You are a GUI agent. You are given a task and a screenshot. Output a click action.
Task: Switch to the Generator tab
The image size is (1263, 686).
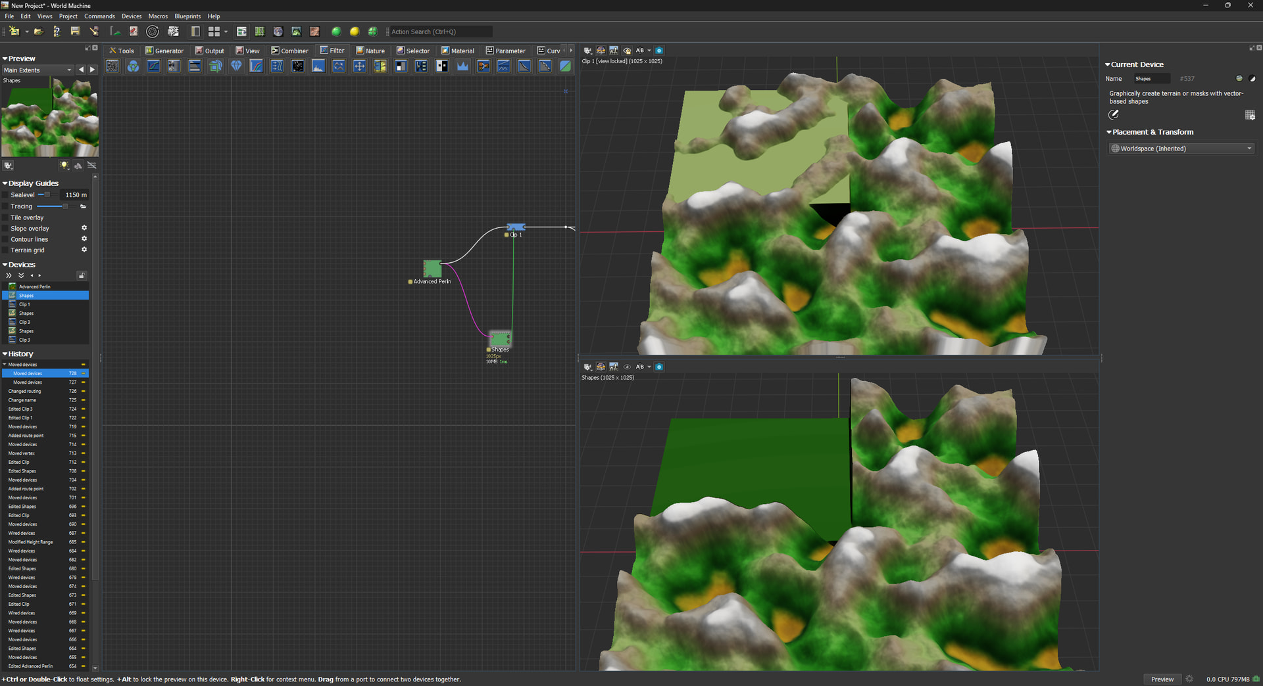pyautogui.click(x=164, y=51)
